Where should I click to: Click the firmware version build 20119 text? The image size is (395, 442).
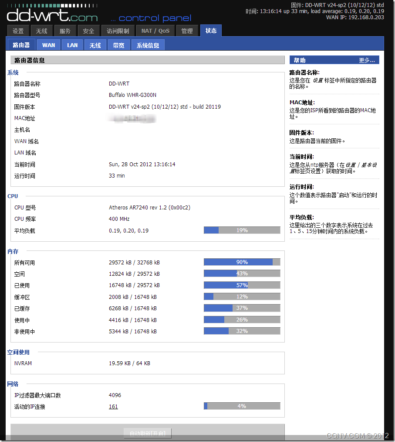[x=165, y=106]
